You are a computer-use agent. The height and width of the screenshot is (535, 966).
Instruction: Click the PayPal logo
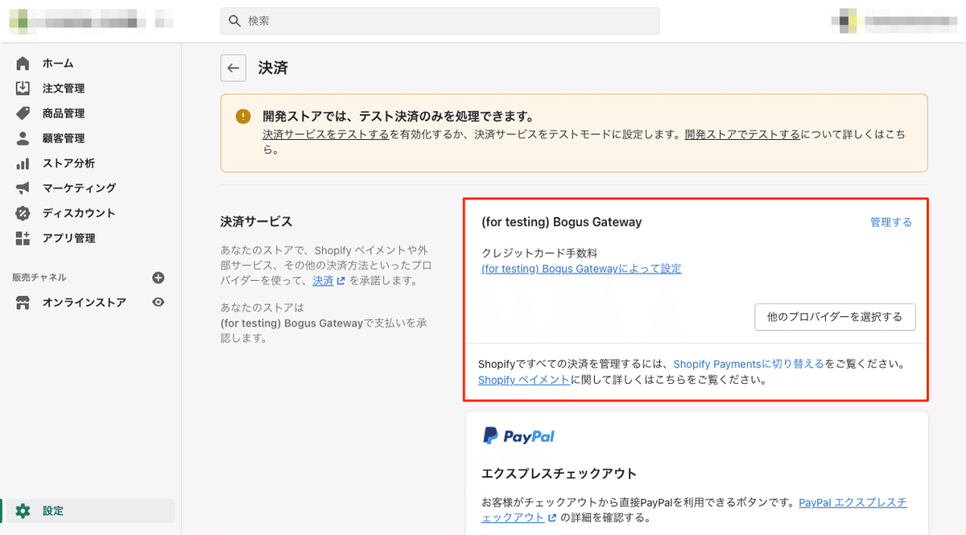(x=518, y=436)
